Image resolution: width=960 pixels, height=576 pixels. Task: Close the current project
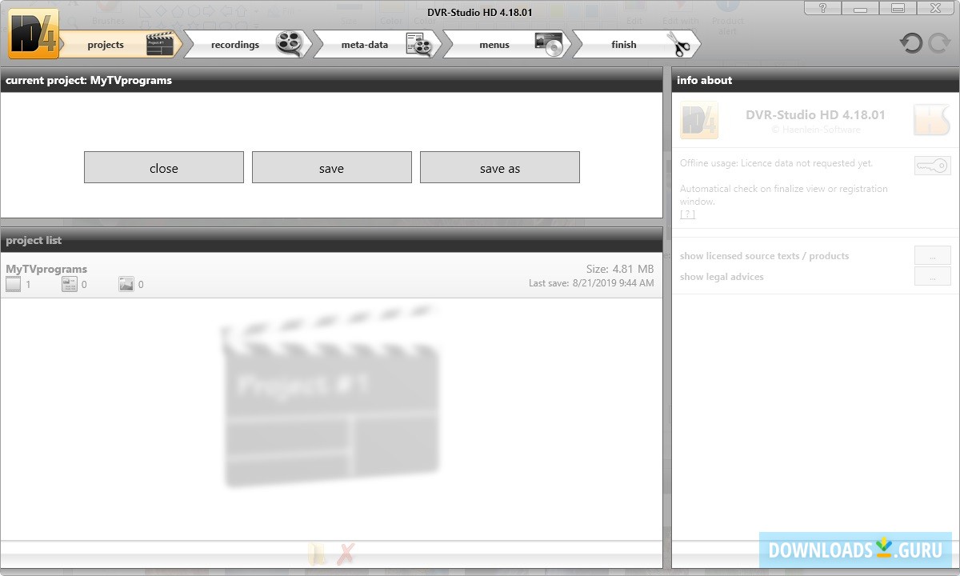click(164, 168)
